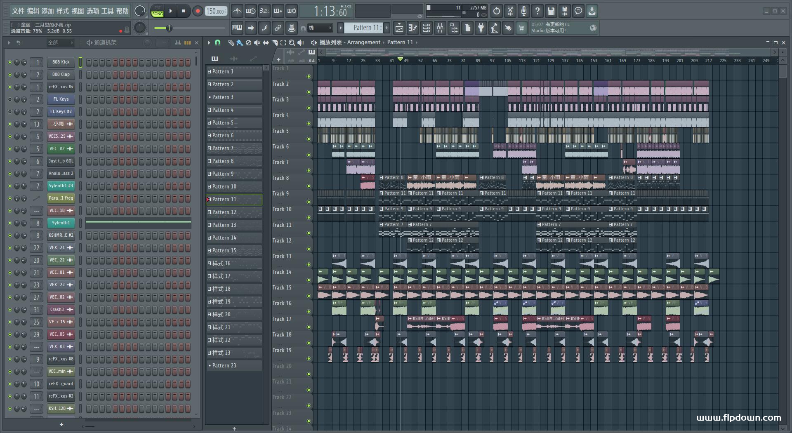Adjust the master volume knob

(139, 11)
